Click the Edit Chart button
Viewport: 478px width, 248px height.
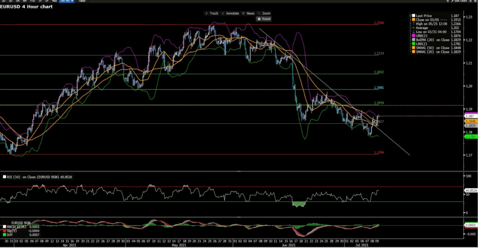(x=460, y=1)
